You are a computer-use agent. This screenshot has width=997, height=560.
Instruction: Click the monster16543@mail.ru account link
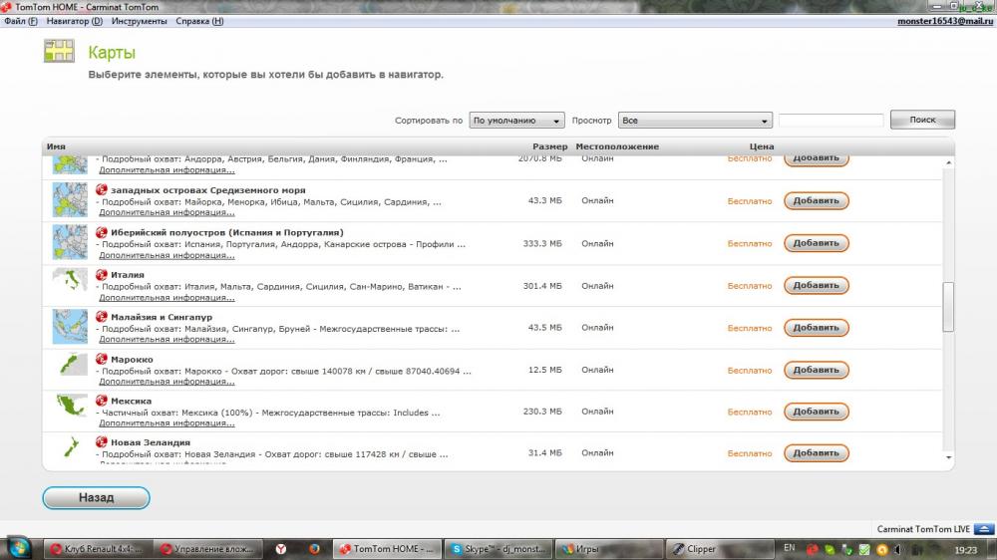[x=945, y=21]
